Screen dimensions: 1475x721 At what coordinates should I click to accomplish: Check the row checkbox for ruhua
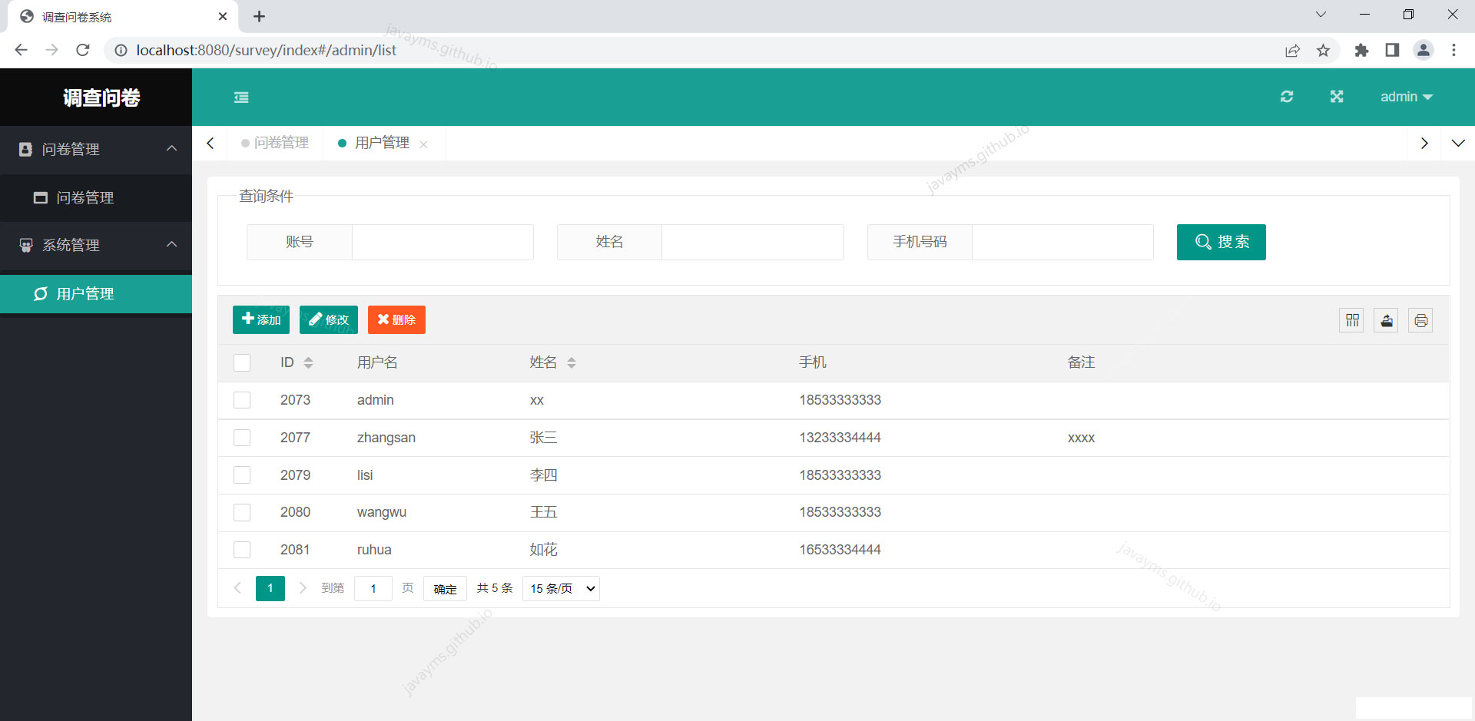pyautogui.click(x=242, y=550)
